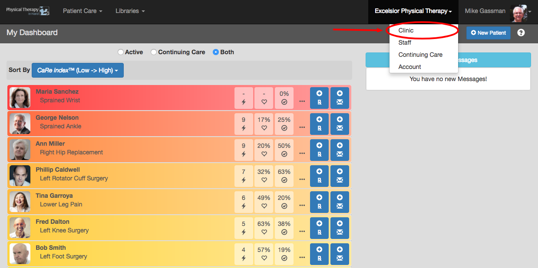The height and width of the screenshot is (268, 538).
Task: Click Fred Dalton's lightning bolt score 5
Action: [244, 228]
